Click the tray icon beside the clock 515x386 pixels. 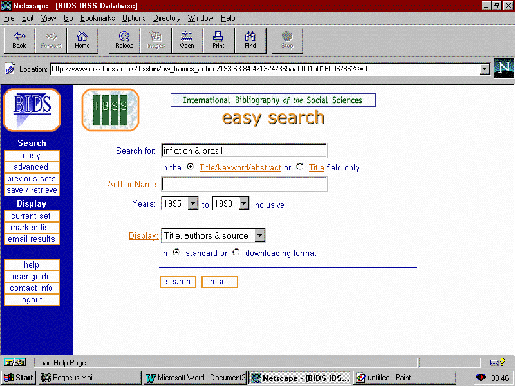(x=481, y=378)
